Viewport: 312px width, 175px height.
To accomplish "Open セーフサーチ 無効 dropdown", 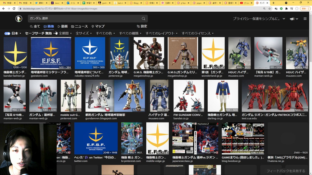I will point(39,33).
